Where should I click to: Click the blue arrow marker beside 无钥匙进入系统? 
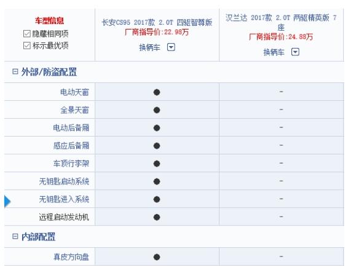pos(7,201)
